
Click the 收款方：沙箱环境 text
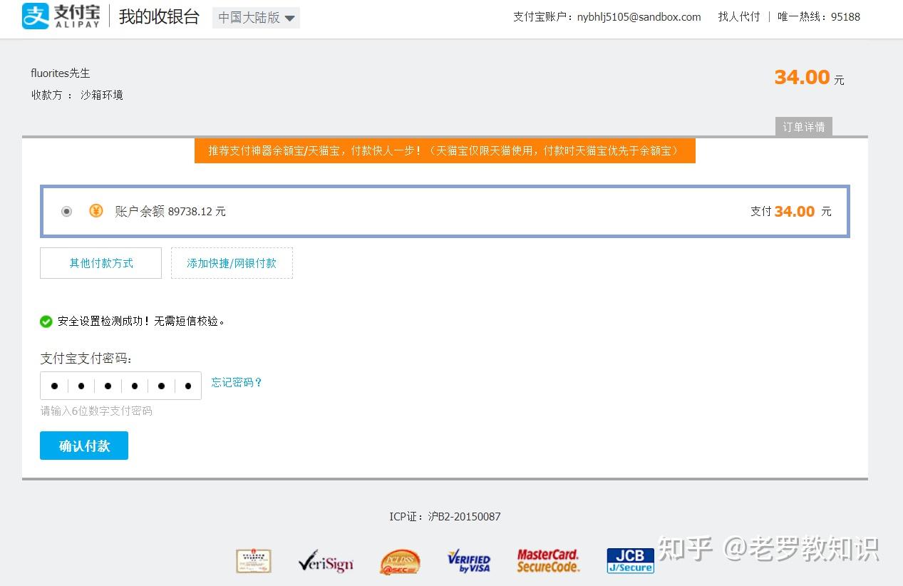coord(77,95)
